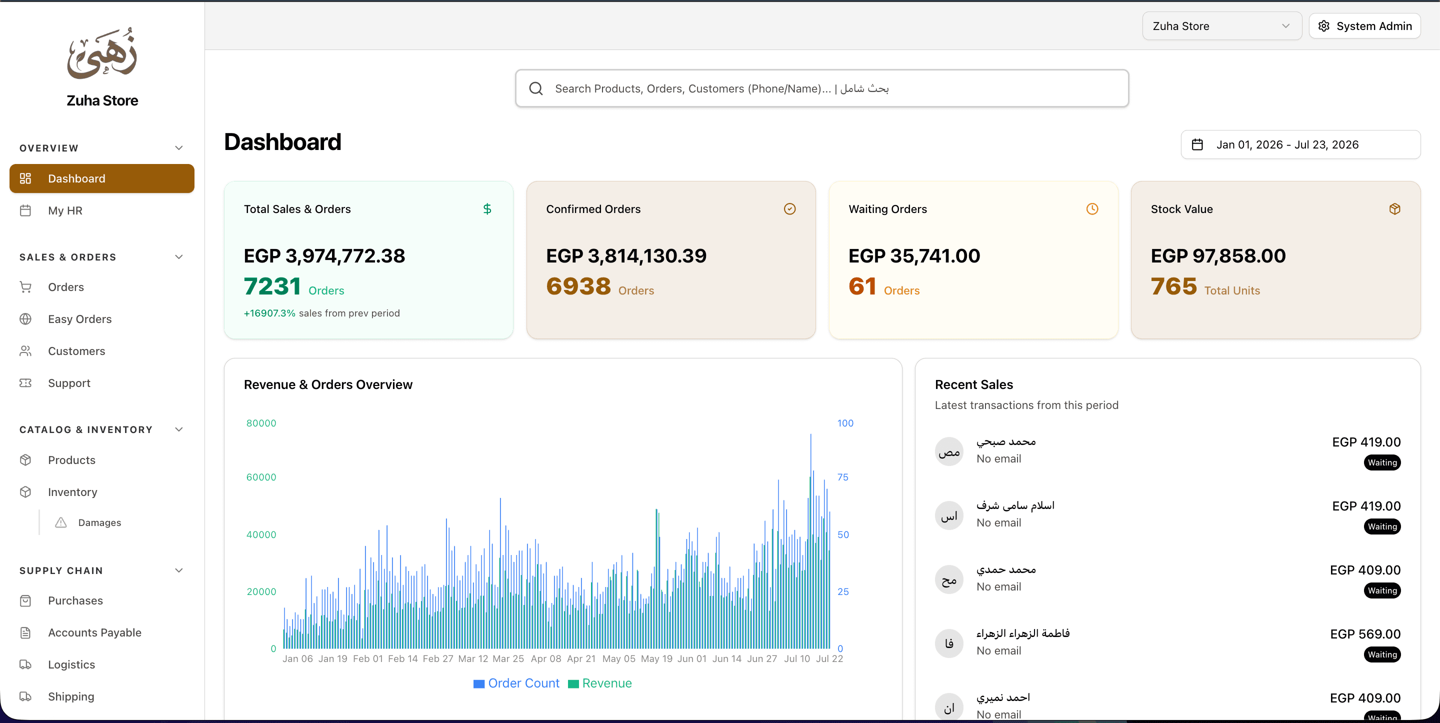Open Inventory in sidebar
Image resolution: width=1440 pixels, height=723 pixels.
click(x=101, y=491)
